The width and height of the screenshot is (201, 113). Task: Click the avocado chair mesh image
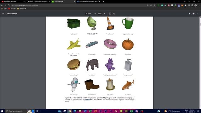(x=92, y=23)
